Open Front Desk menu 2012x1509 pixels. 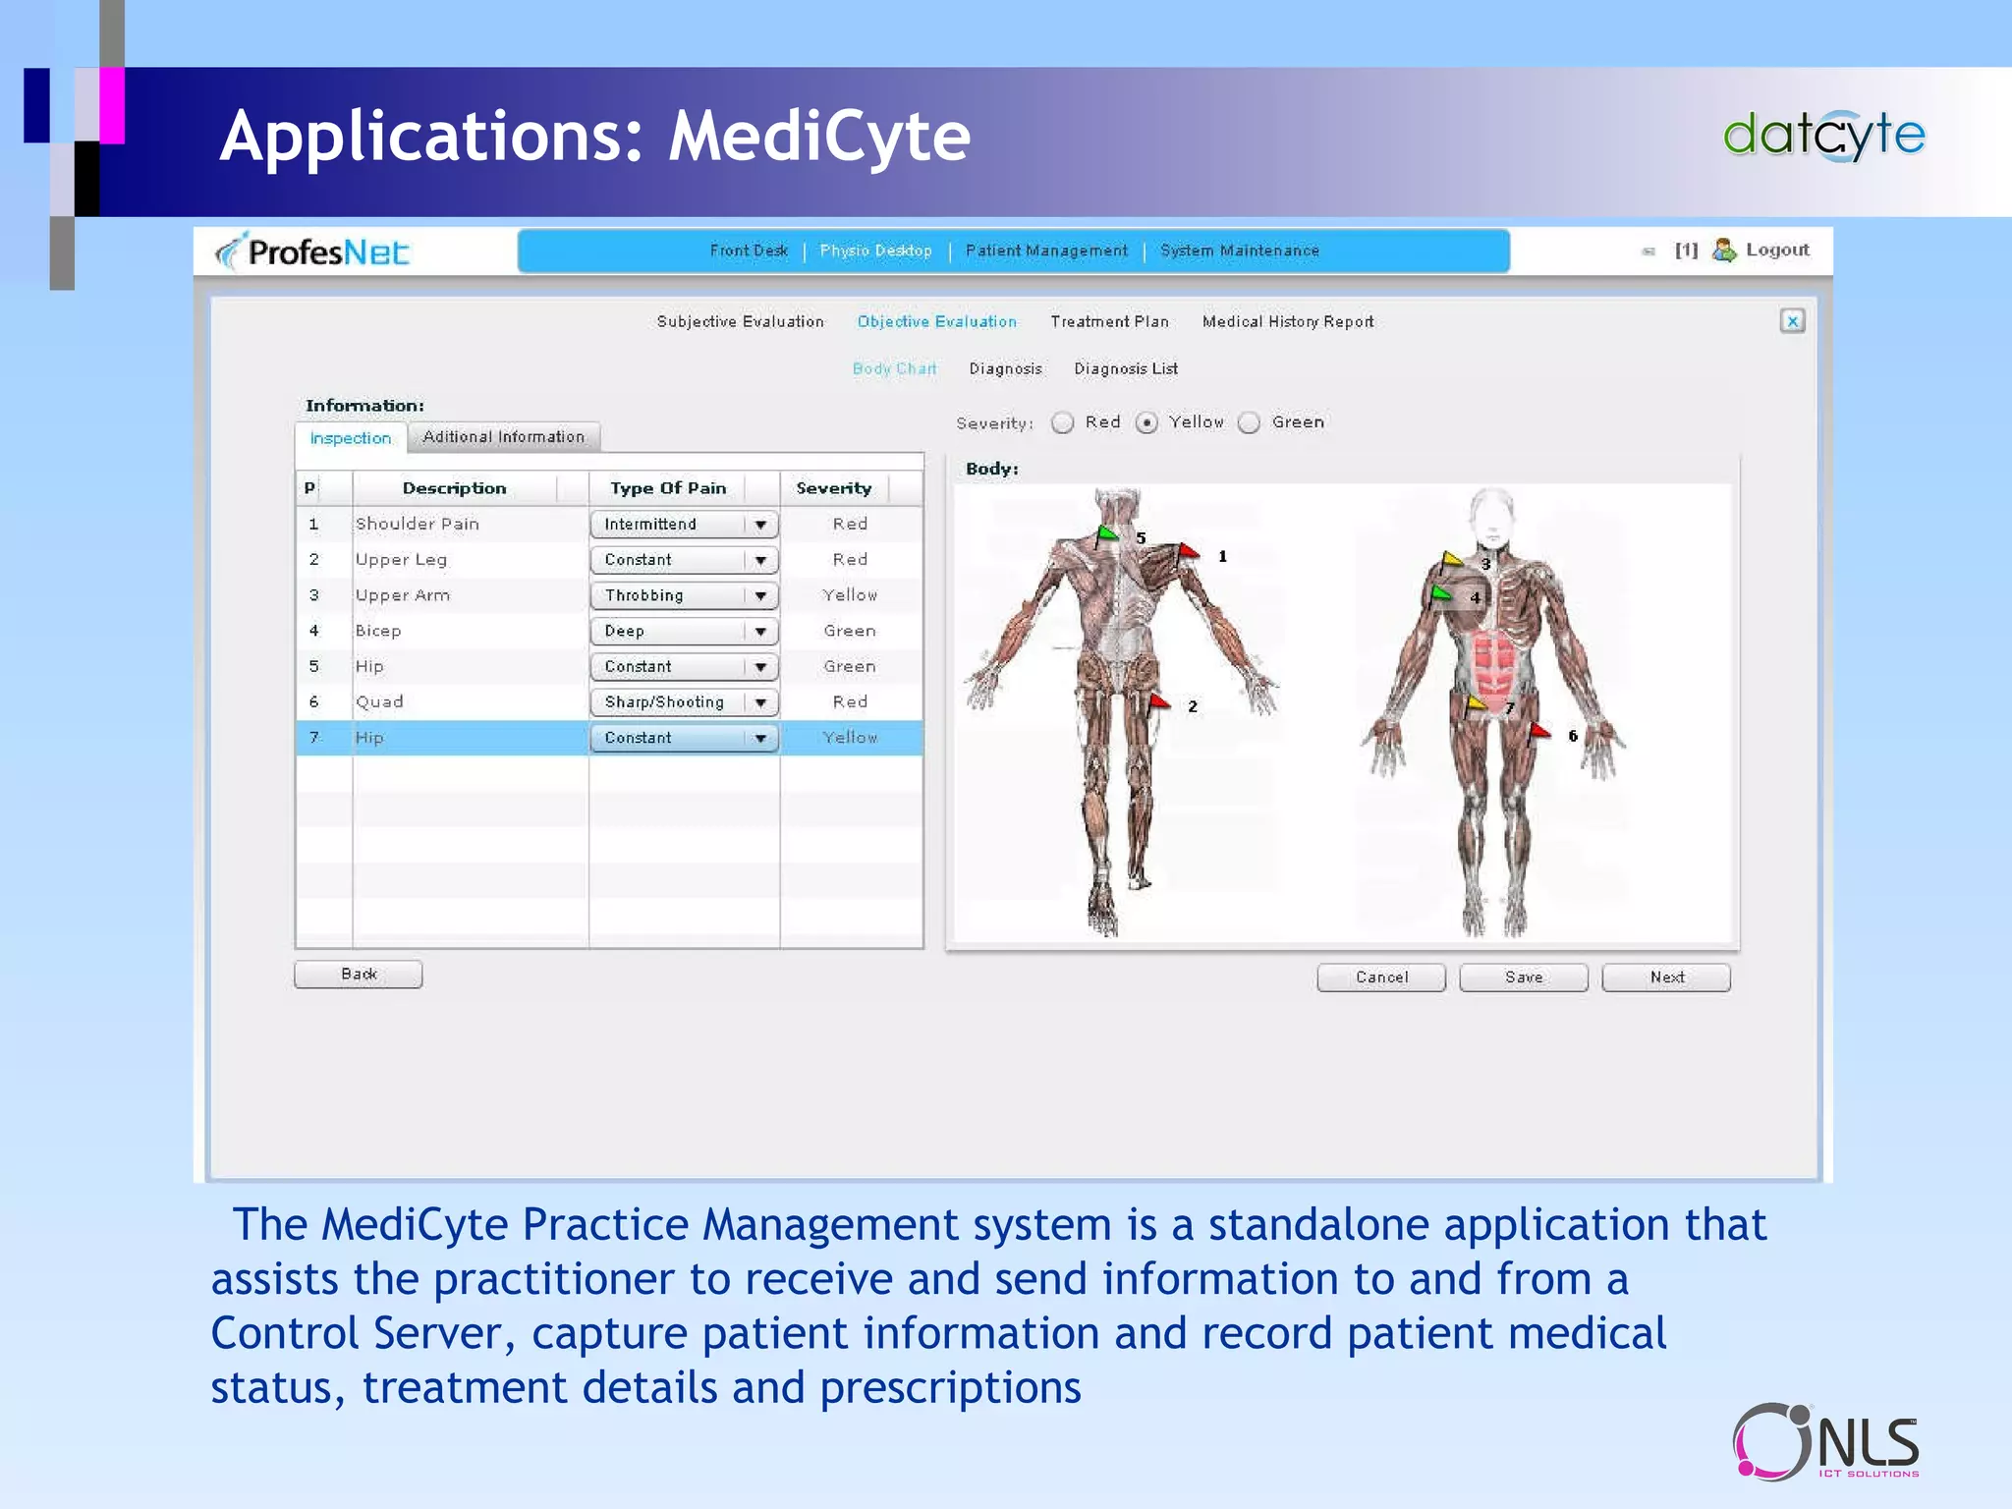[749, 251]
